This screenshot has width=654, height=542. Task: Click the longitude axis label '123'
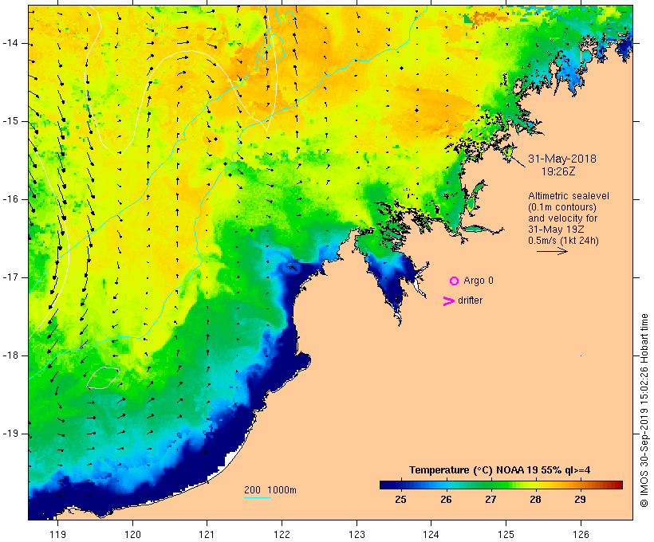click(357, 534)
